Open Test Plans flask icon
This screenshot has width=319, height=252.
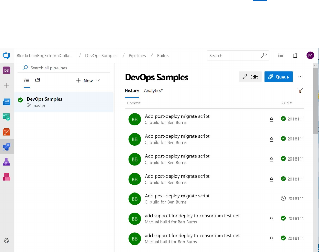tap(6, 162)
